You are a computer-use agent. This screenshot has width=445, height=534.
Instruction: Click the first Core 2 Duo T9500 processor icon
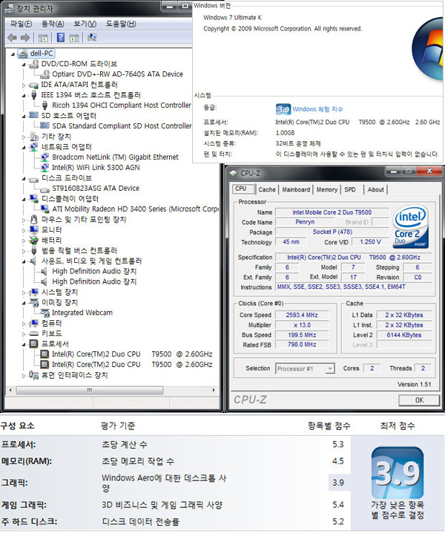coord(44,354)
